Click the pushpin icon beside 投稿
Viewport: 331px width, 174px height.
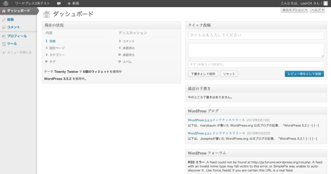coord(4,20)
